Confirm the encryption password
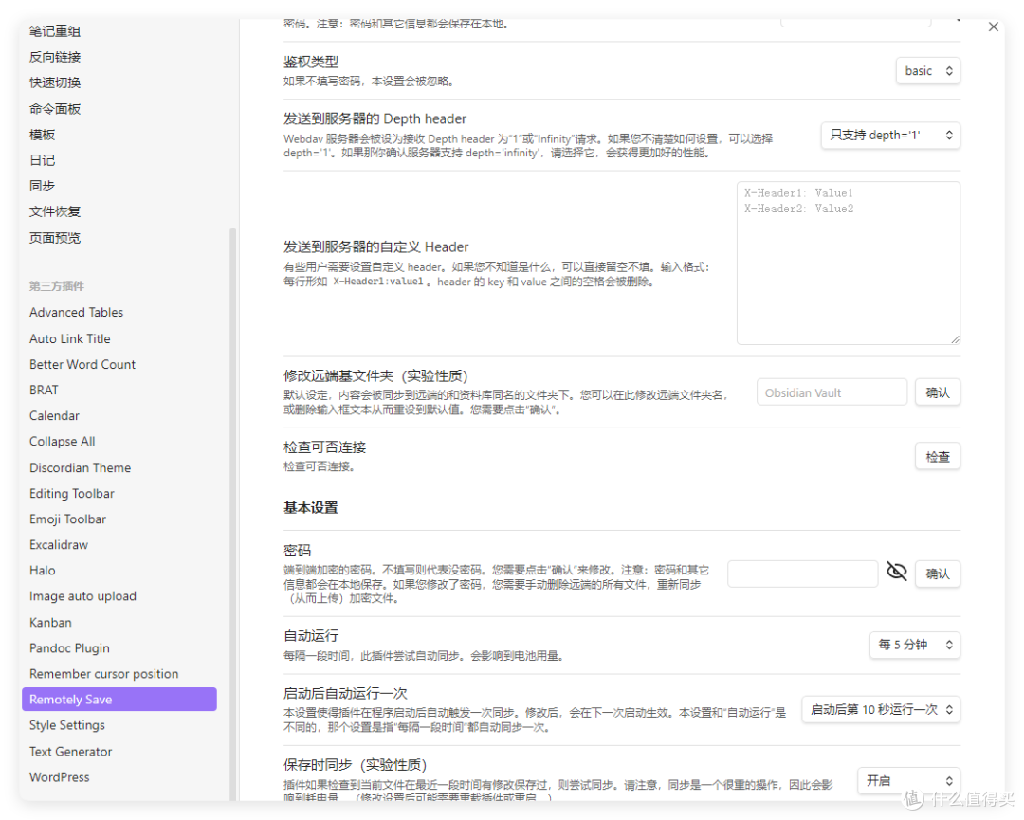The width and height of the screenshot is (1024, 820). (937, 574)
